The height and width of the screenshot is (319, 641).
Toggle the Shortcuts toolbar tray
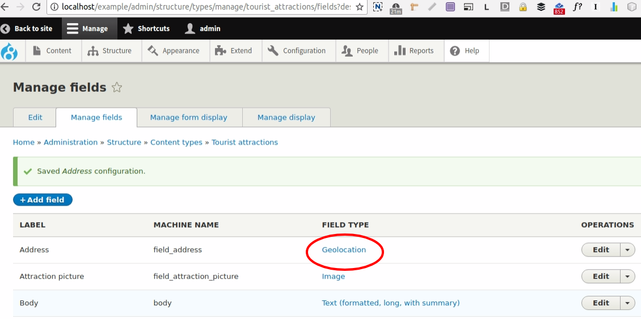click(146, 28)
